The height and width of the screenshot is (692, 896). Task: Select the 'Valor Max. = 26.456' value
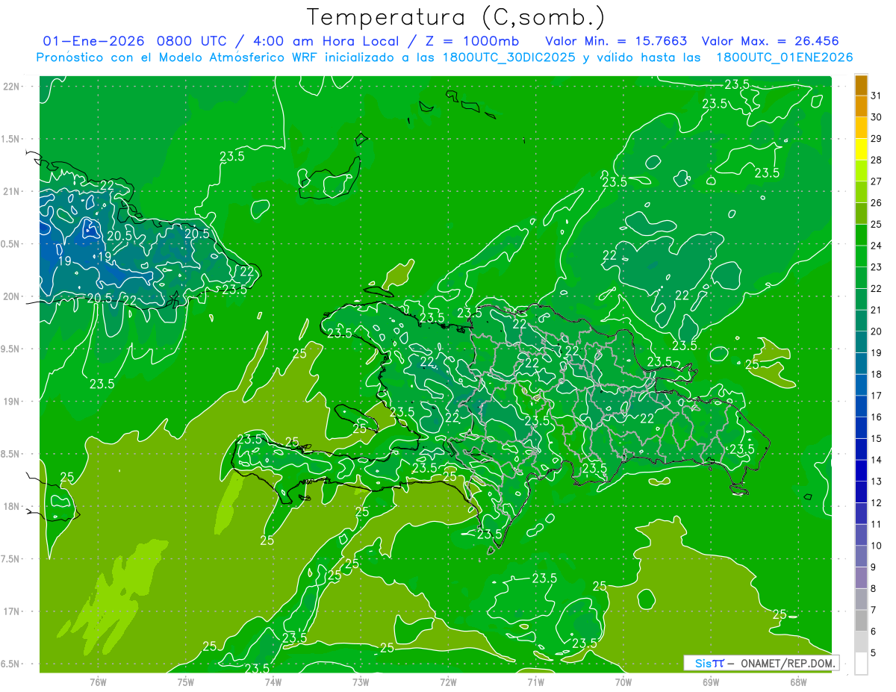pos(771,41)
